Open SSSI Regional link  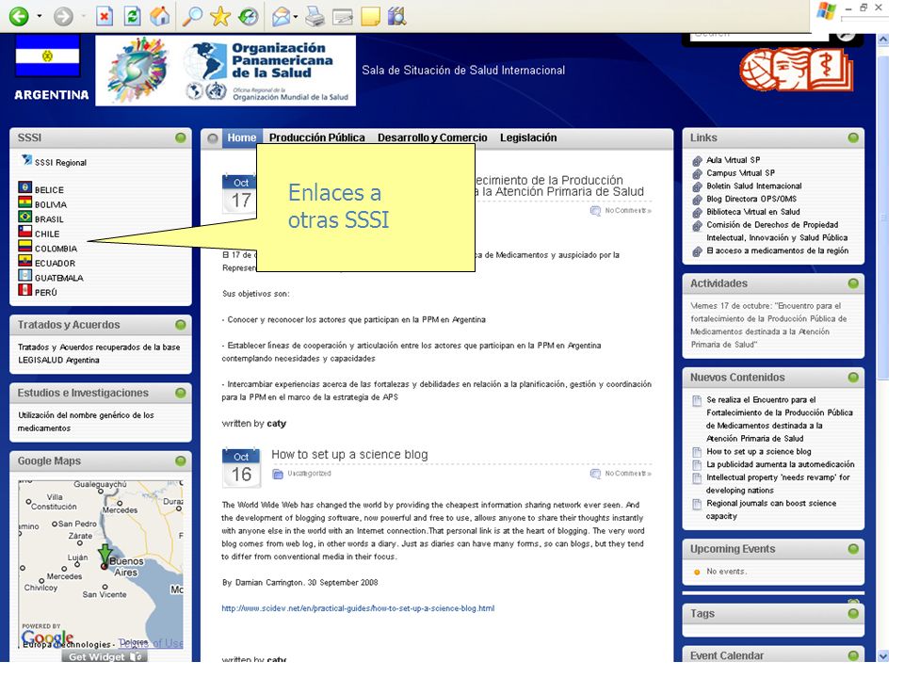pos(60,163)
